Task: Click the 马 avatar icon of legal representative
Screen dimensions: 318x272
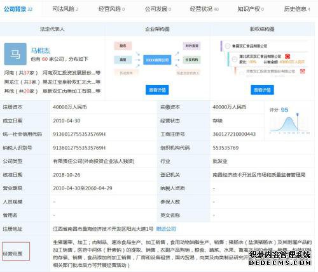Action: coord(15,54)
